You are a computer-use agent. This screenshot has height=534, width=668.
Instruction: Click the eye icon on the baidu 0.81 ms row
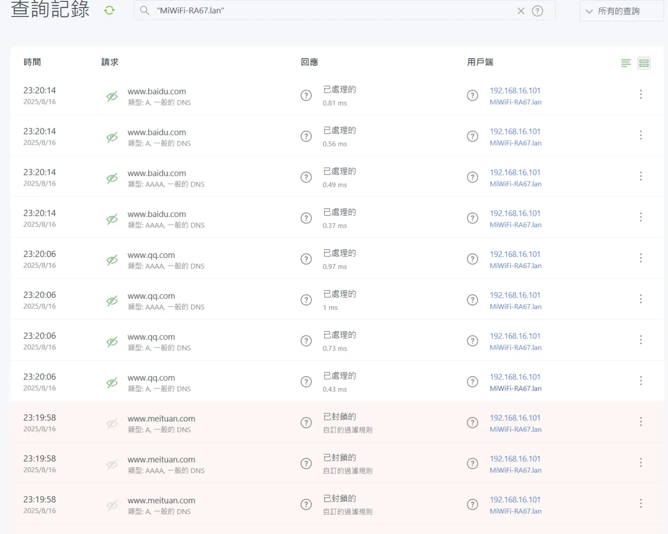click(112, 96)
